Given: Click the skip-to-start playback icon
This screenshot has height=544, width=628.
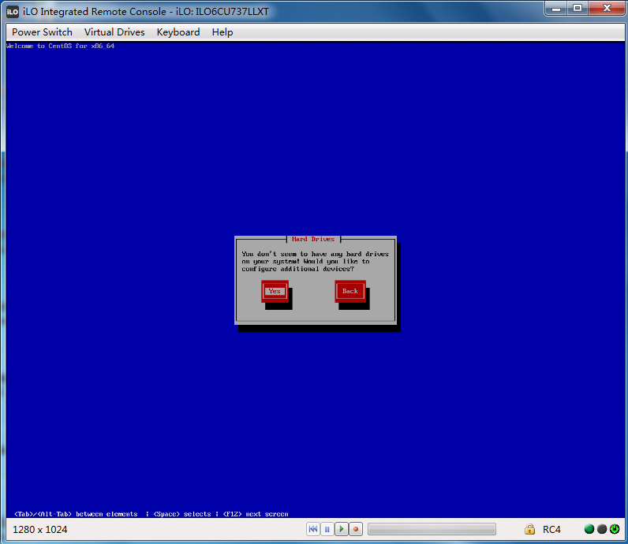Looking at the screenshot, I should pos(312,529).
